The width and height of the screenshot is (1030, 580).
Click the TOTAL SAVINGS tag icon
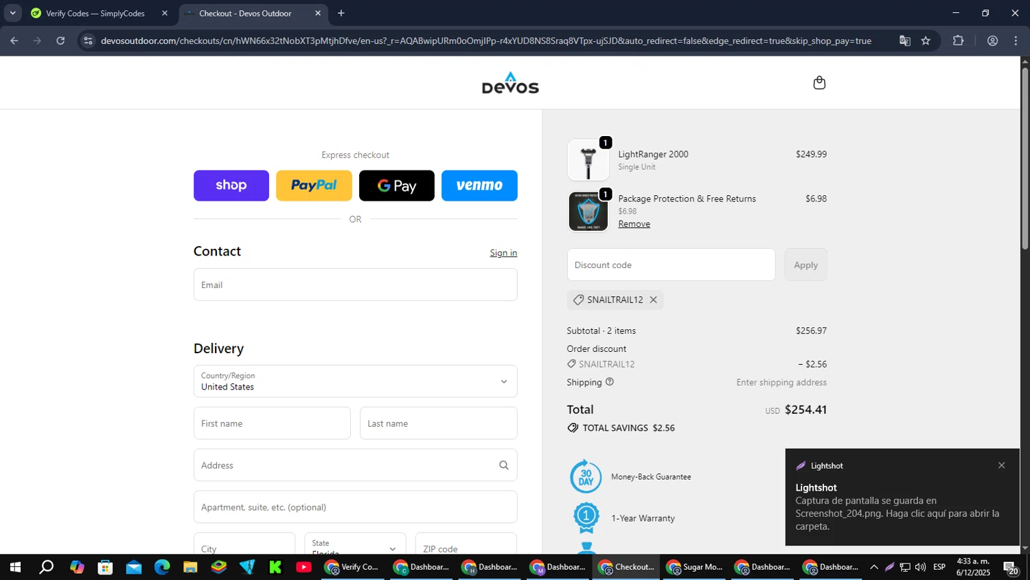573,427
